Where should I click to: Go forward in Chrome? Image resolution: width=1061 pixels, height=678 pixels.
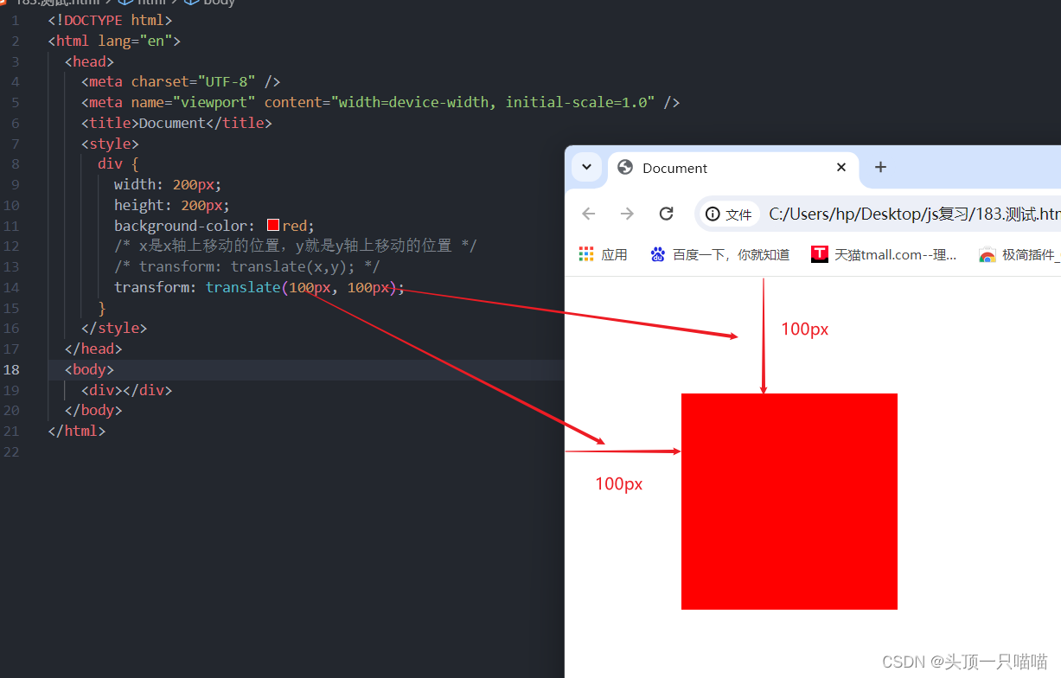pos(627,214)
